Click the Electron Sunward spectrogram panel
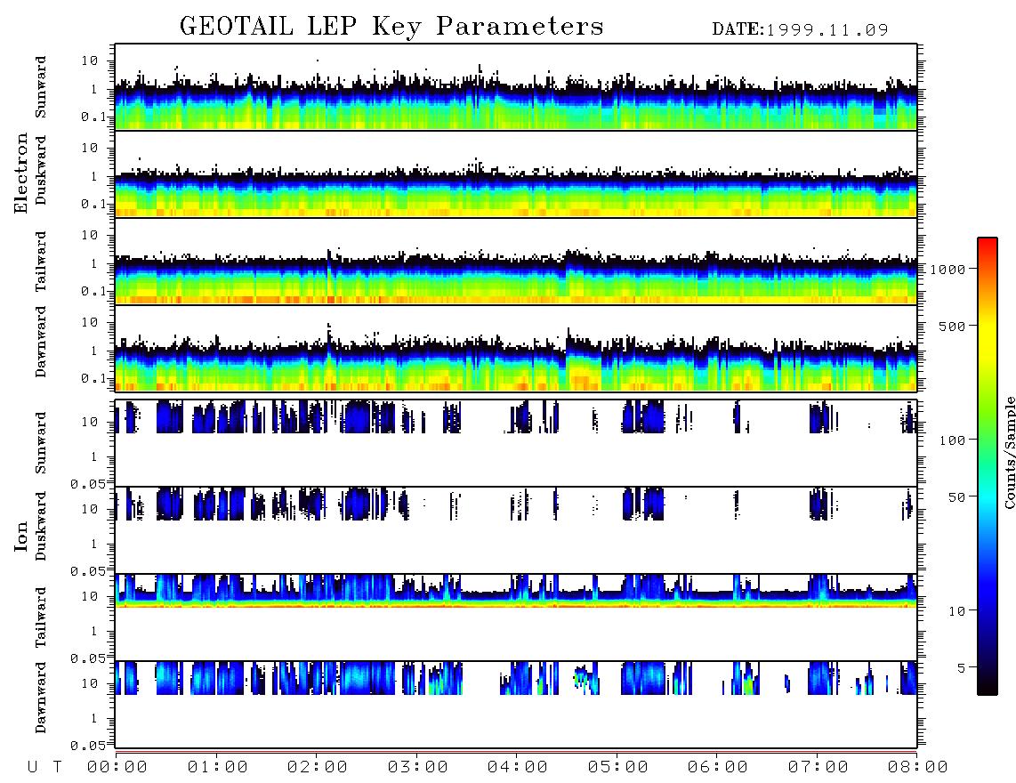Viewport: 1016px width, 783px height. (516, 87)
